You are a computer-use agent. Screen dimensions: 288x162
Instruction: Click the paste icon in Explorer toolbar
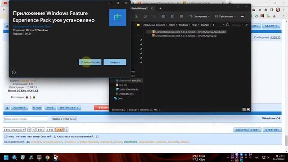click(154, 16)
